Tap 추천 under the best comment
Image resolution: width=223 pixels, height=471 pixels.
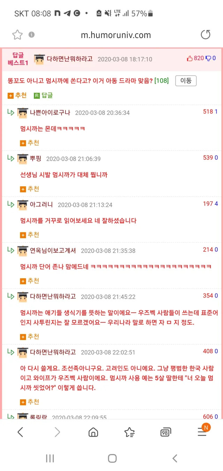tap(17, 95)
